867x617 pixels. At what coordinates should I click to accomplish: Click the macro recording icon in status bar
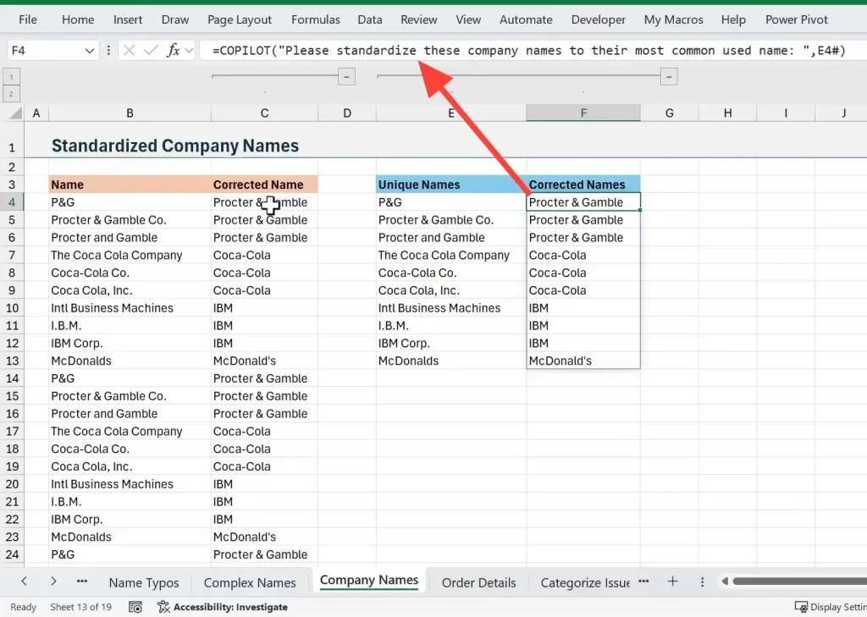click(135, 607)
